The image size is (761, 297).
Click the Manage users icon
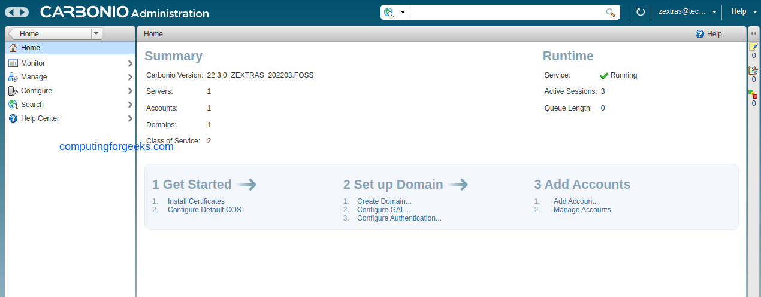coord(13,76)
